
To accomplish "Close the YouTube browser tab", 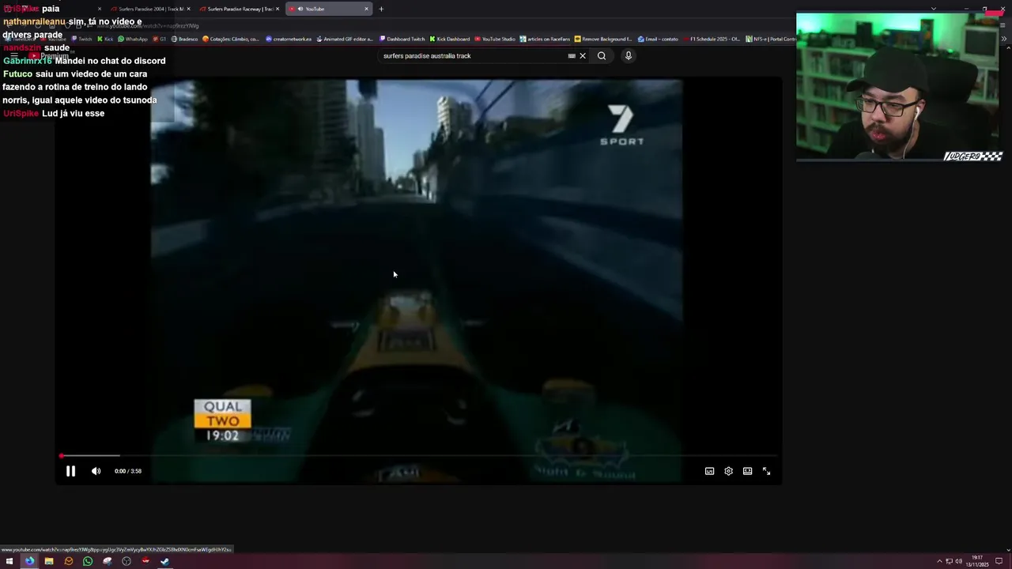I will pos(366,9).
